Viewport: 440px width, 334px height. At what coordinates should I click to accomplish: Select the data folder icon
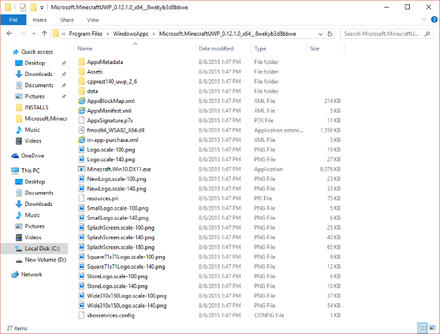tap(81, 91)
